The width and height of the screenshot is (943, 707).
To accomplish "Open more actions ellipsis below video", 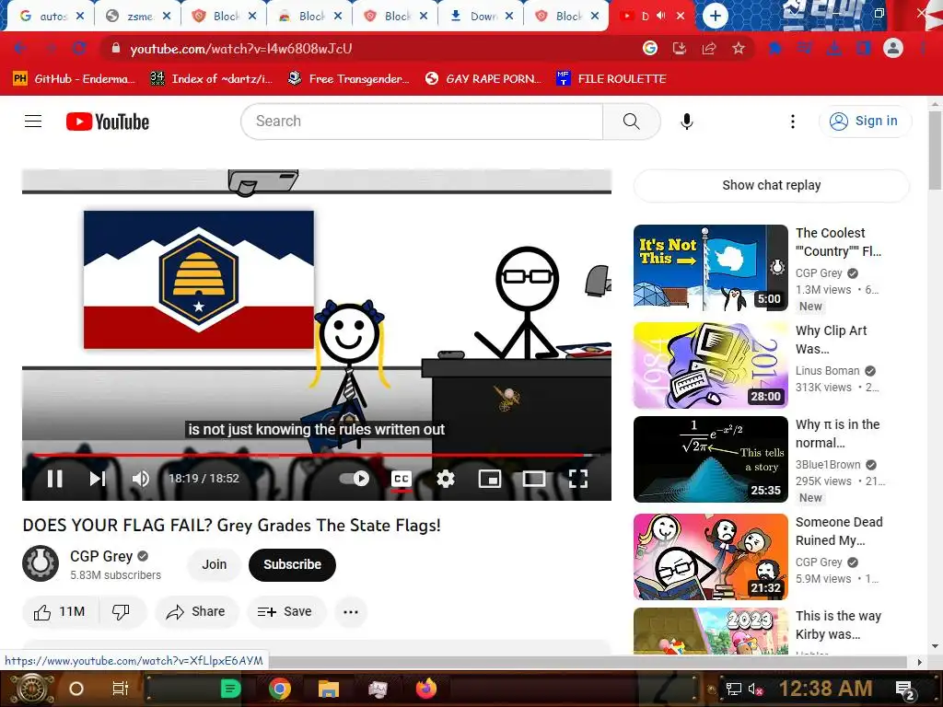I will [351, 612].
